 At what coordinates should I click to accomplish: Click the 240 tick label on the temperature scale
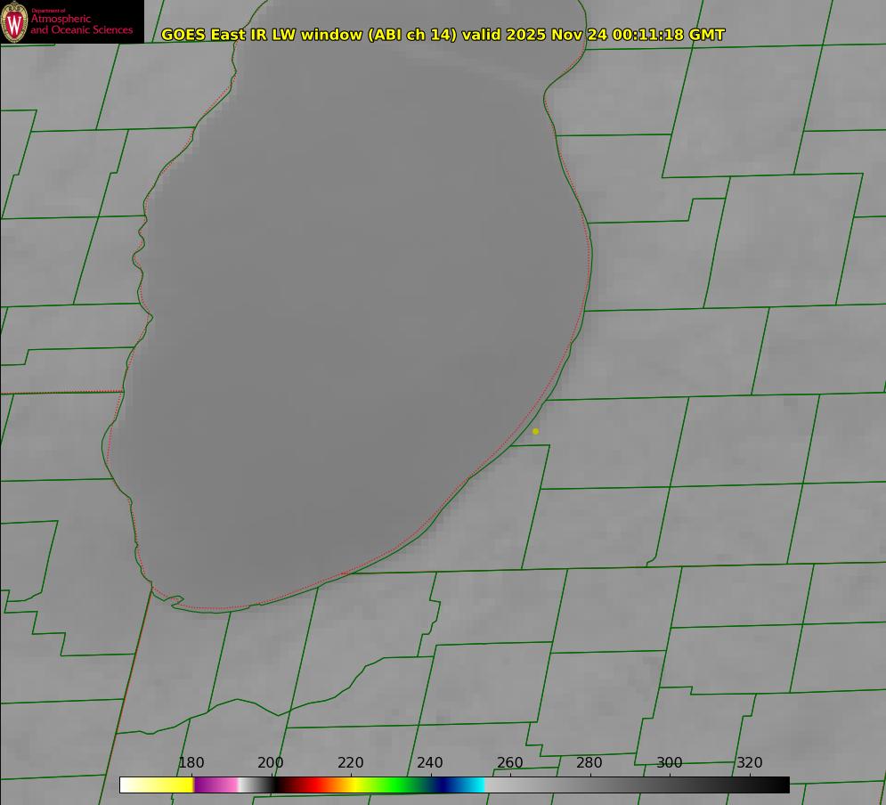coord(430,763)
